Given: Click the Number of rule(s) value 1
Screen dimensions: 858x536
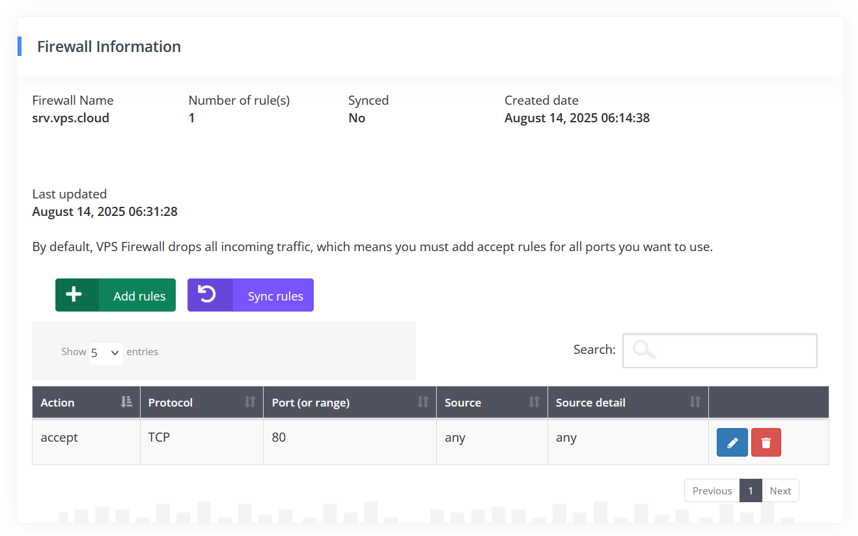Looking at the screenshot, I should [x=191, y=118].
